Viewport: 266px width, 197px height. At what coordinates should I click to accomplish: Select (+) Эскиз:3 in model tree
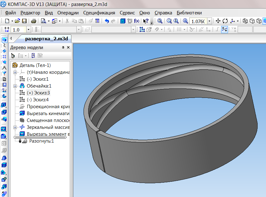coord(38,93)
